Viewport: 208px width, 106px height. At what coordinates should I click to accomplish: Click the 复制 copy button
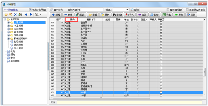click(x=105, y=15)
